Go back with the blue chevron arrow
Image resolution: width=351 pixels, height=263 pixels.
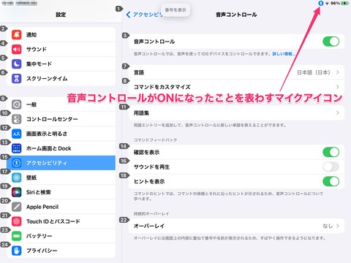[128, 15]
